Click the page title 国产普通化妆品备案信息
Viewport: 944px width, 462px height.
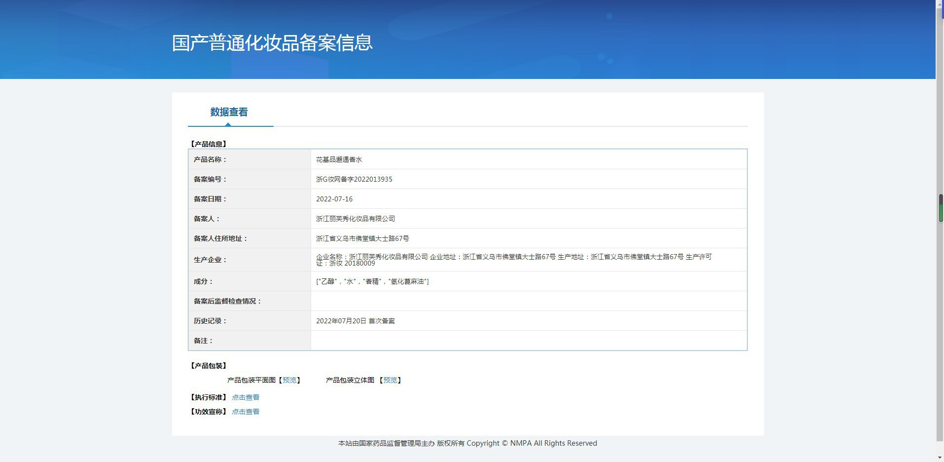point(272,43)
